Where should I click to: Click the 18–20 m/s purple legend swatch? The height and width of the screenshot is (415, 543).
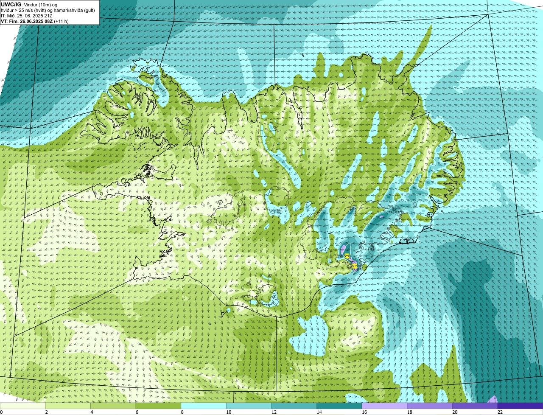click(430, 406)
